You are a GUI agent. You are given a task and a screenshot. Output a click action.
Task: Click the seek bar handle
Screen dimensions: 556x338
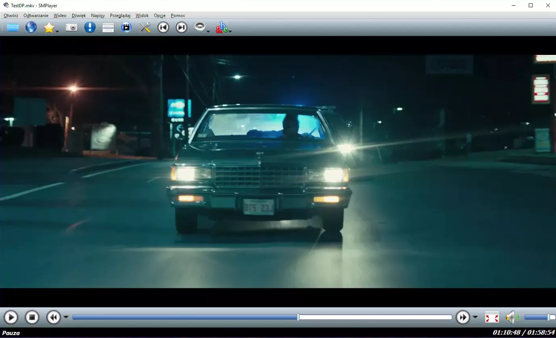298,317
